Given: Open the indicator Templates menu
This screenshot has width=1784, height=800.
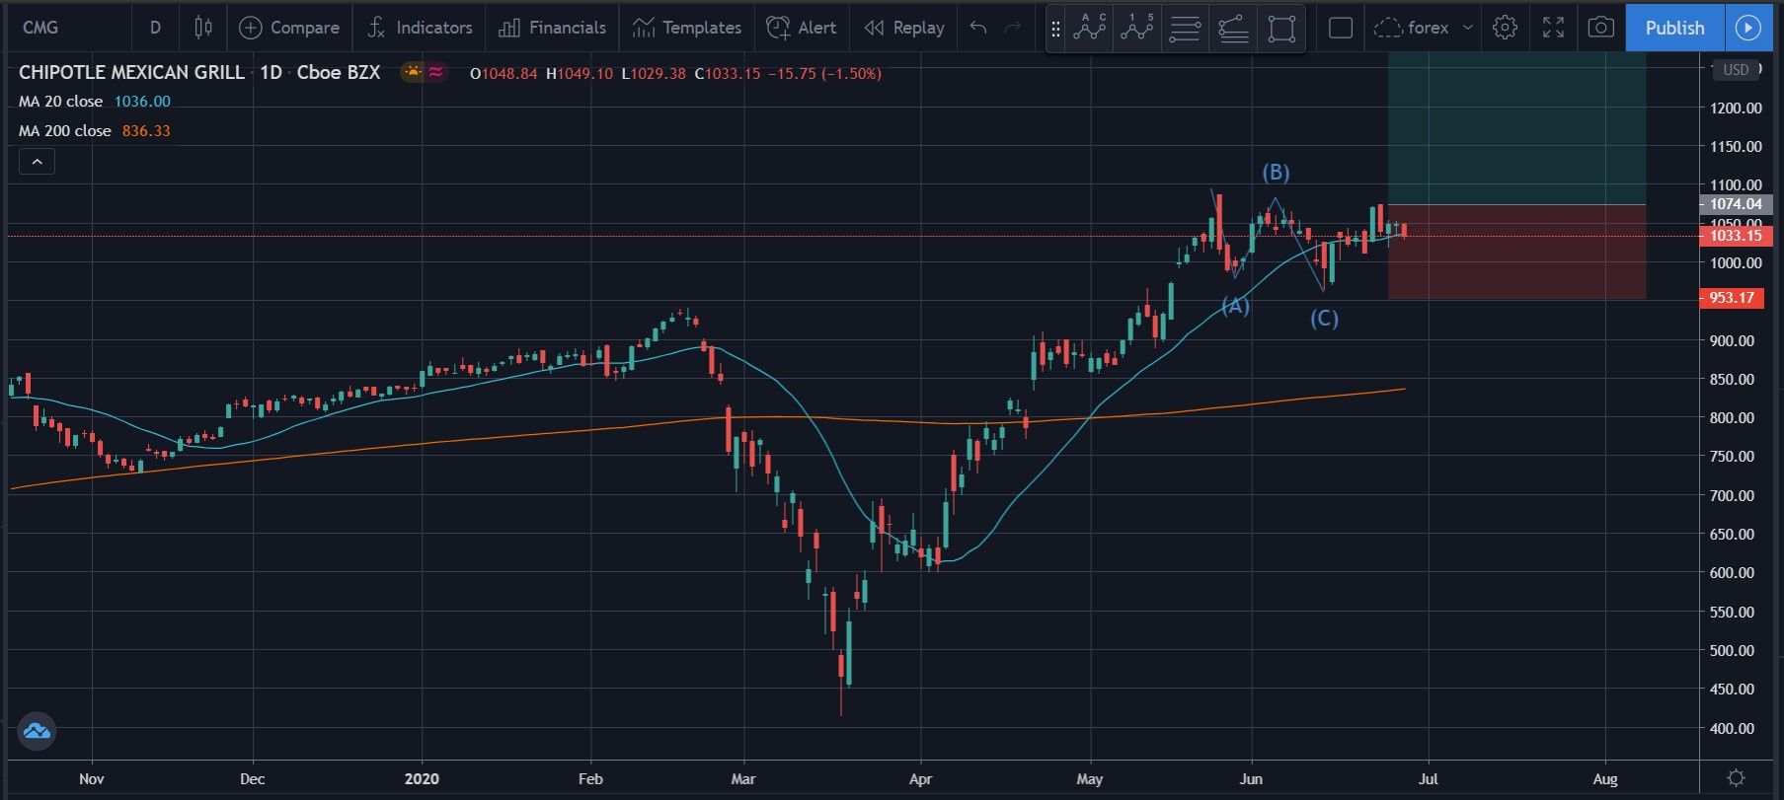Looking at the screenshot, I should 687,28.
